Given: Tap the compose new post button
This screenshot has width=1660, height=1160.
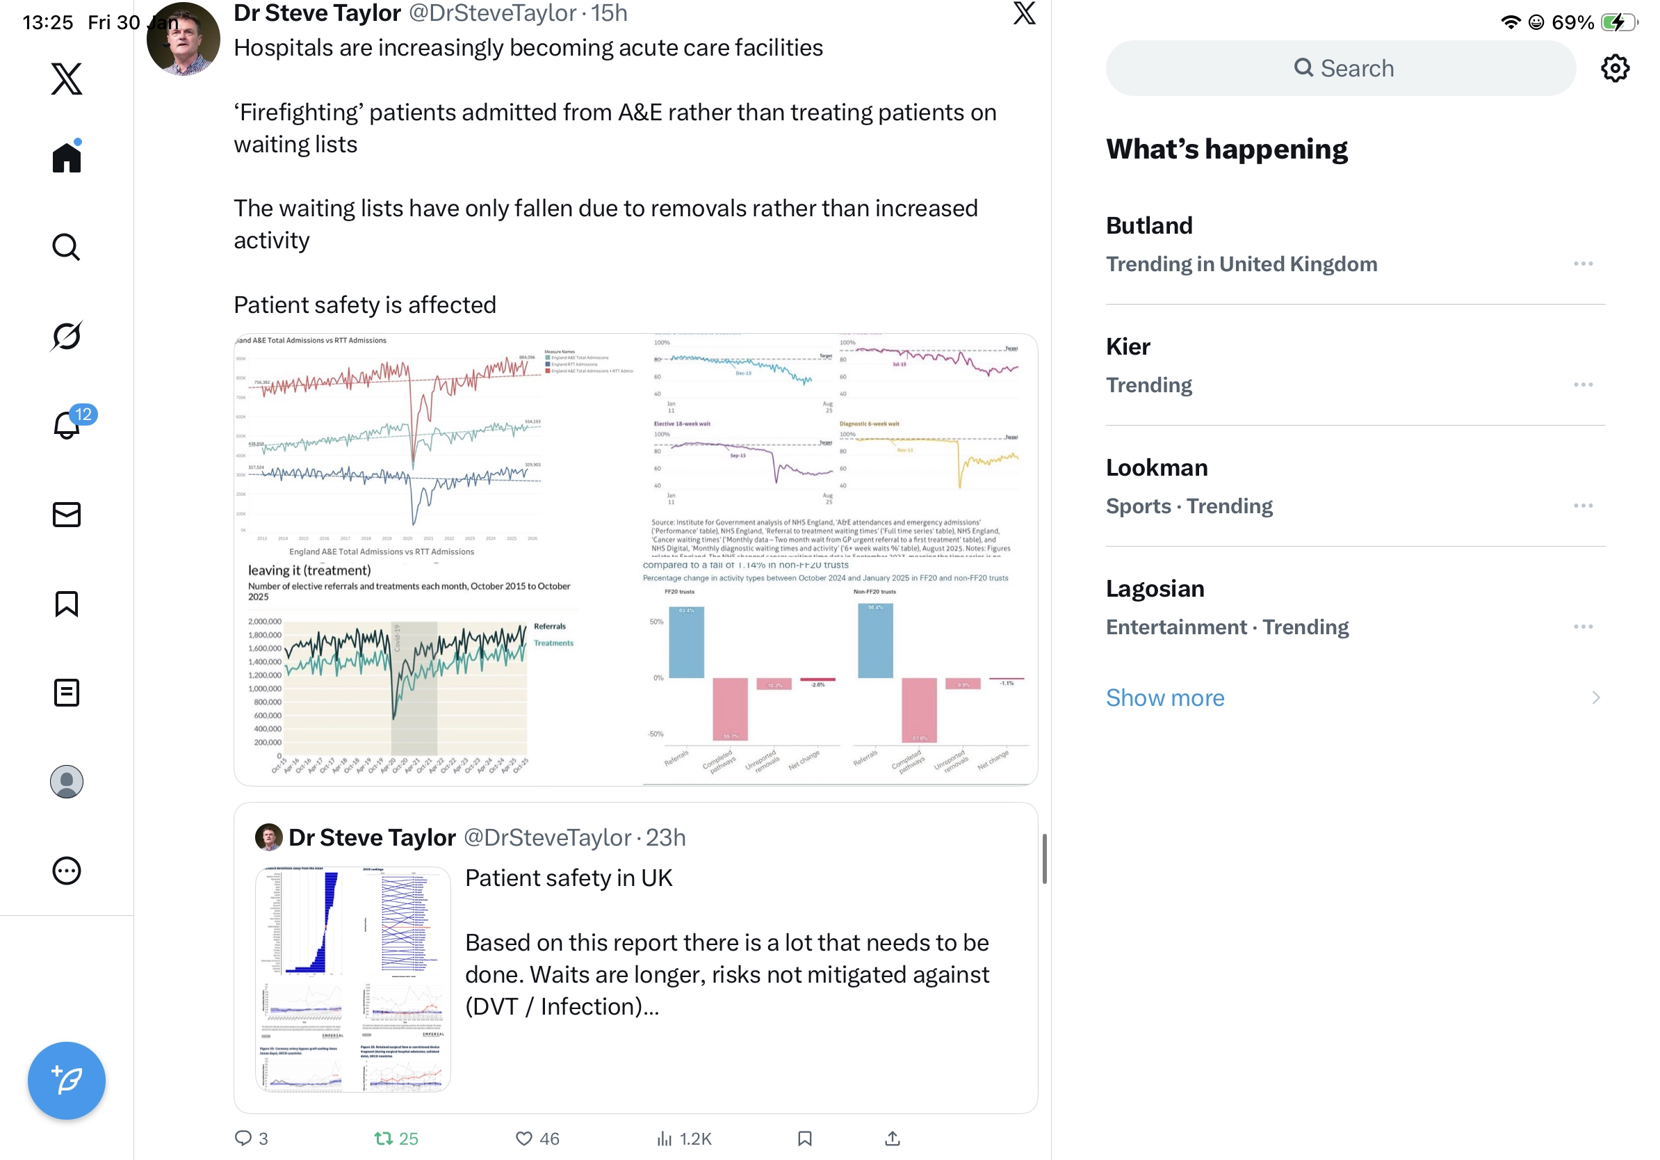Looking at the screenshot, I should pyautogui.click(x=67, y=1081).
